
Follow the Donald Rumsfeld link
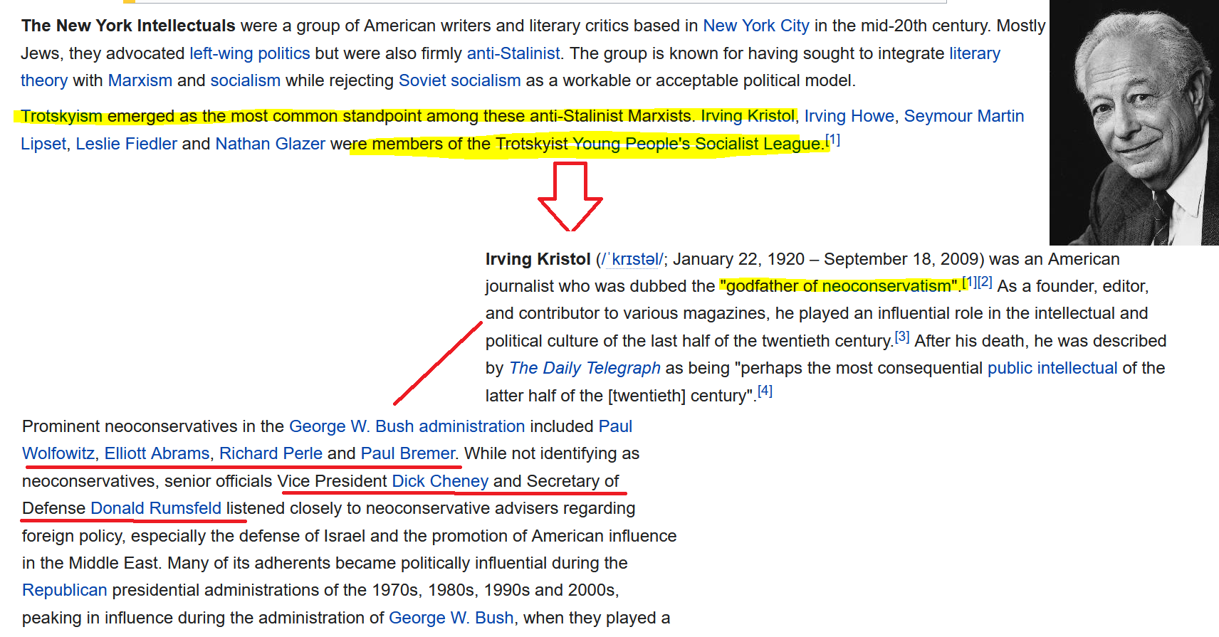[156, 508]
